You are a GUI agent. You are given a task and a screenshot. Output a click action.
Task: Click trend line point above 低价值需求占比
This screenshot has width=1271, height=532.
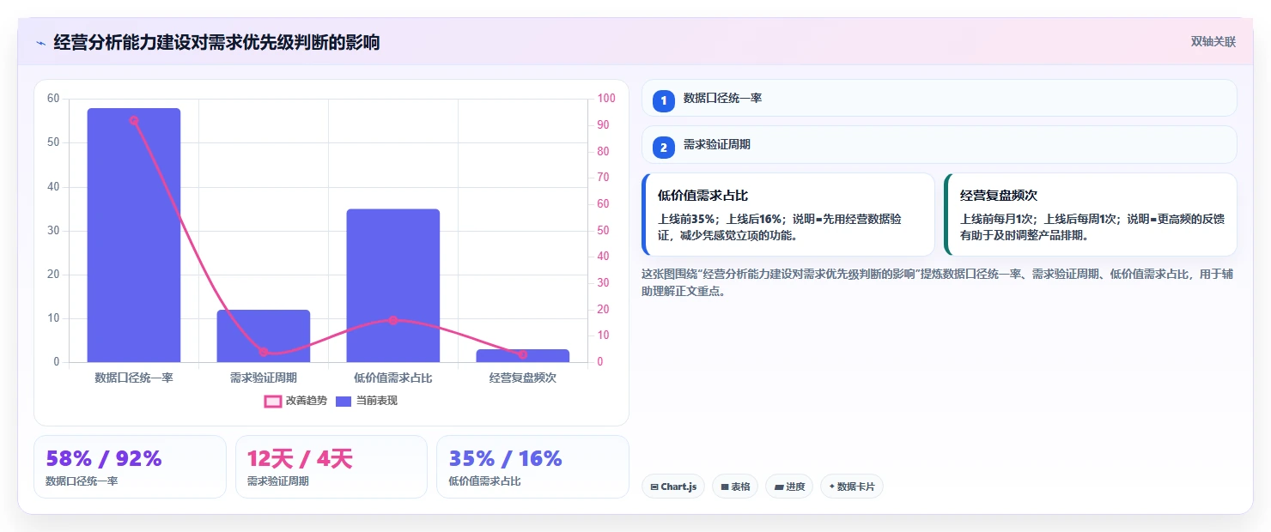(393, 320)
